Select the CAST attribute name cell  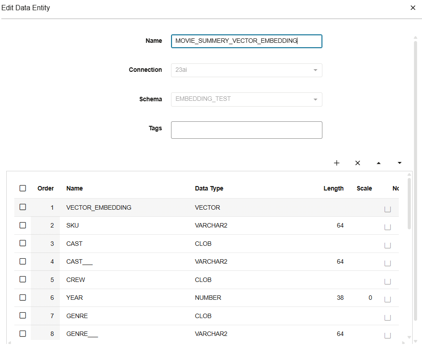pyautogui.click(x=75, y=244)
